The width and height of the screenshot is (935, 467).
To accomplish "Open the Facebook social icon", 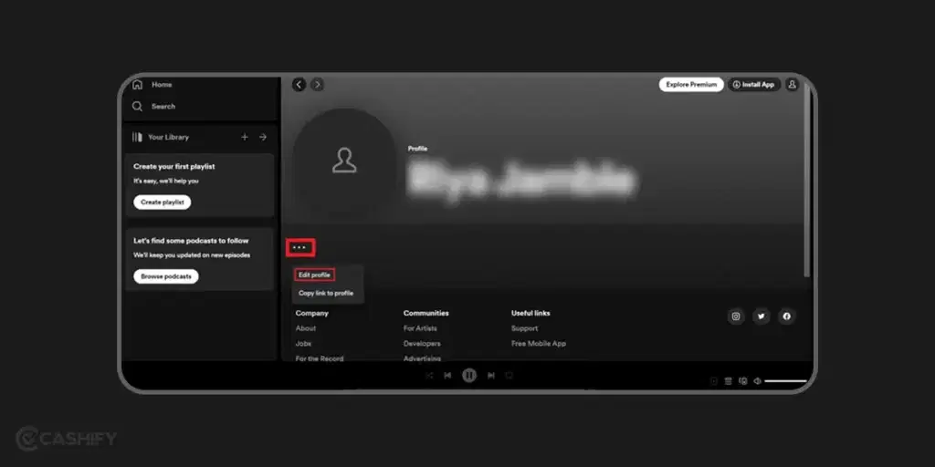I will tap(786, 317).
